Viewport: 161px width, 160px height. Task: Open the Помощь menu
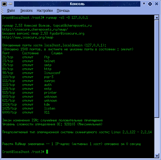tap(63, 11)
